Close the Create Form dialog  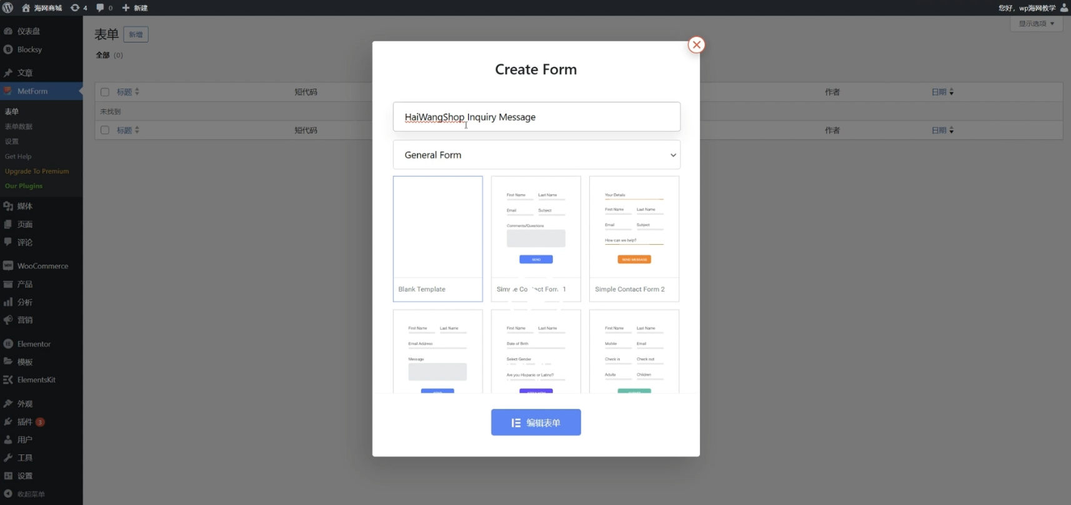(x=696, y=45)
